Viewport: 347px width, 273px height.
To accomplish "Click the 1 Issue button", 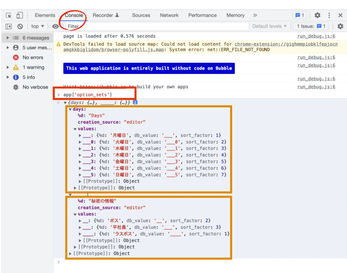I will [311, 26].
